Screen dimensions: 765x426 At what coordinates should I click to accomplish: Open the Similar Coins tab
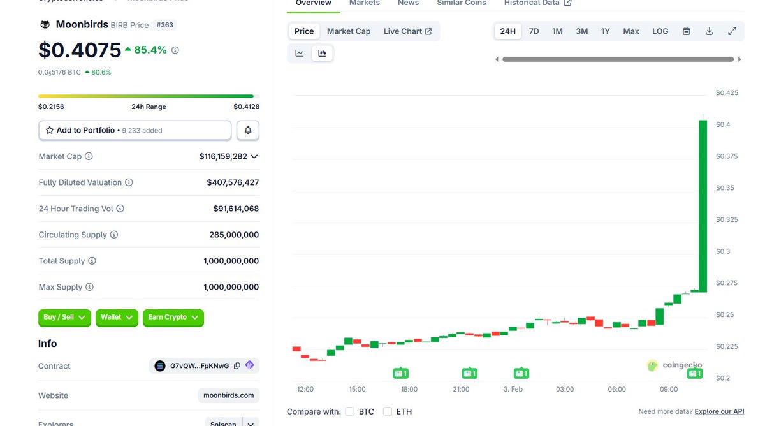click(462, 3)
